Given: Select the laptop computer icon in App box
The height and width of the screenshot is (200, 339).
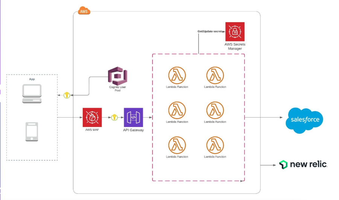Looking at the screenshot, I should 32,94.
